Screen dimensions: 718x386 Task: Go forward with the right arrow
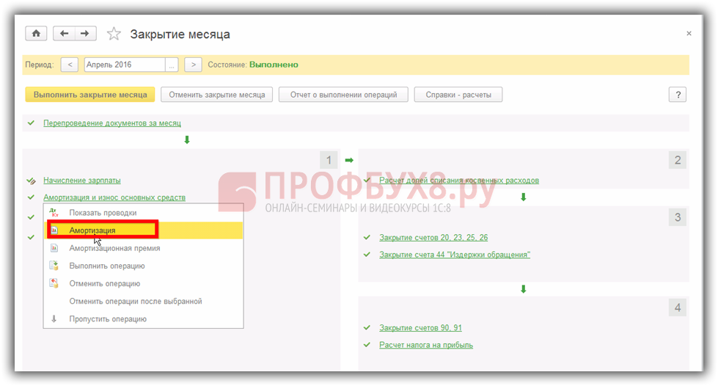pyautogui.click(x=85, y=34)
